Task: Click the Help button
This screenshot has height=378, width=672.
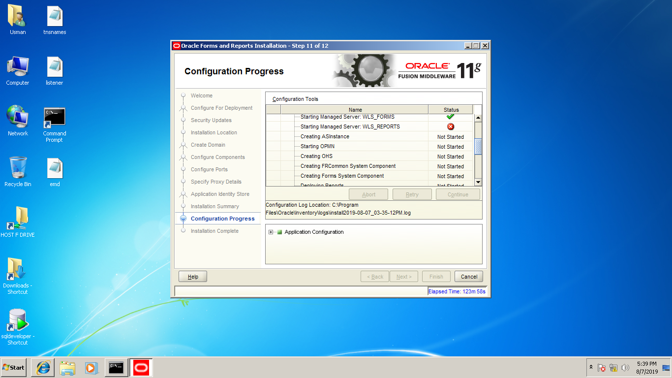Action: [x=193, y=277]
